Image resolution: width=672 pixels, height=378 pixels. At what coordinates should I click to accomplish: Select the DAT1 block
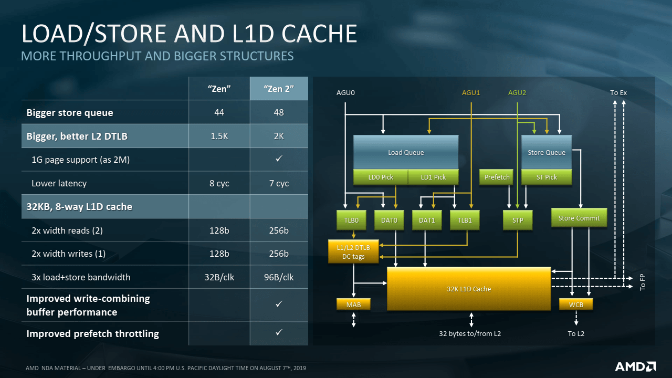(427, 220)
